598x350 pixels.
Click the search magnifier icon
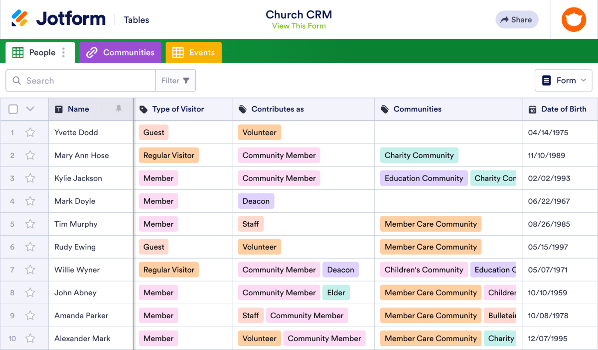pyautogui.click(x=16, y=80)
